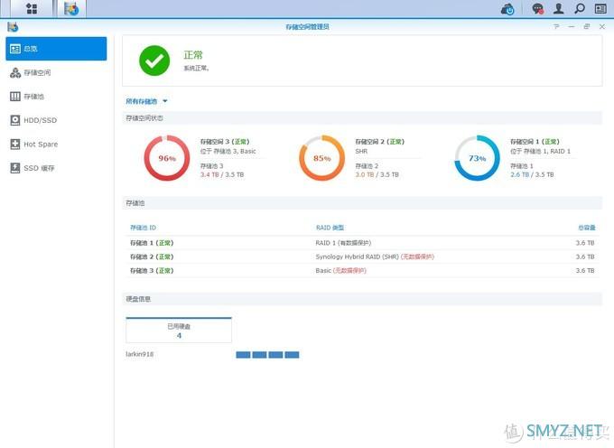
Task: Open 存储空间 2 volume title
Action: [x=380, y=142]
